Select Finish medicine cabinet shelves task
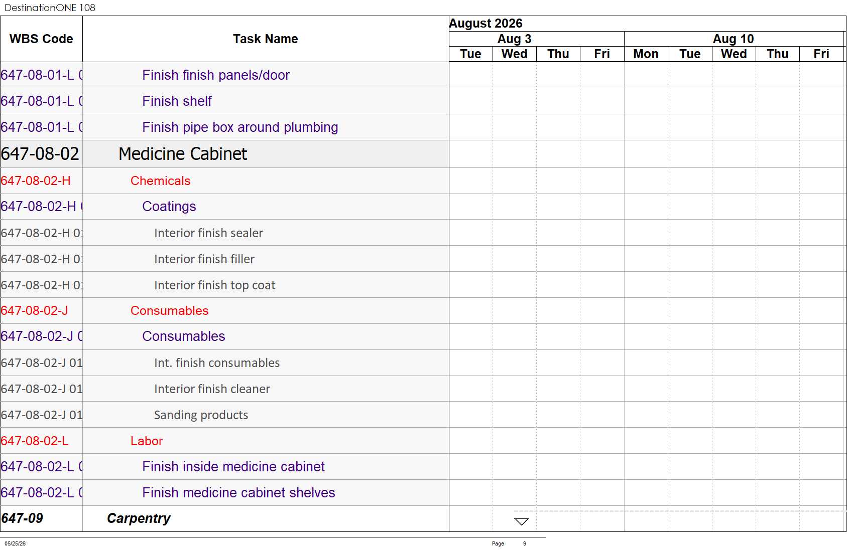 pos(238,493)
